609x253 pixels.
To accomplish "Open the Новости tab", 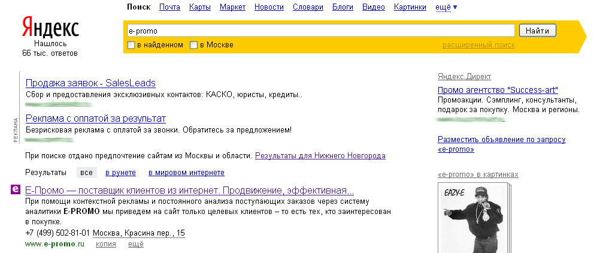I will click(x=269, y=7).
